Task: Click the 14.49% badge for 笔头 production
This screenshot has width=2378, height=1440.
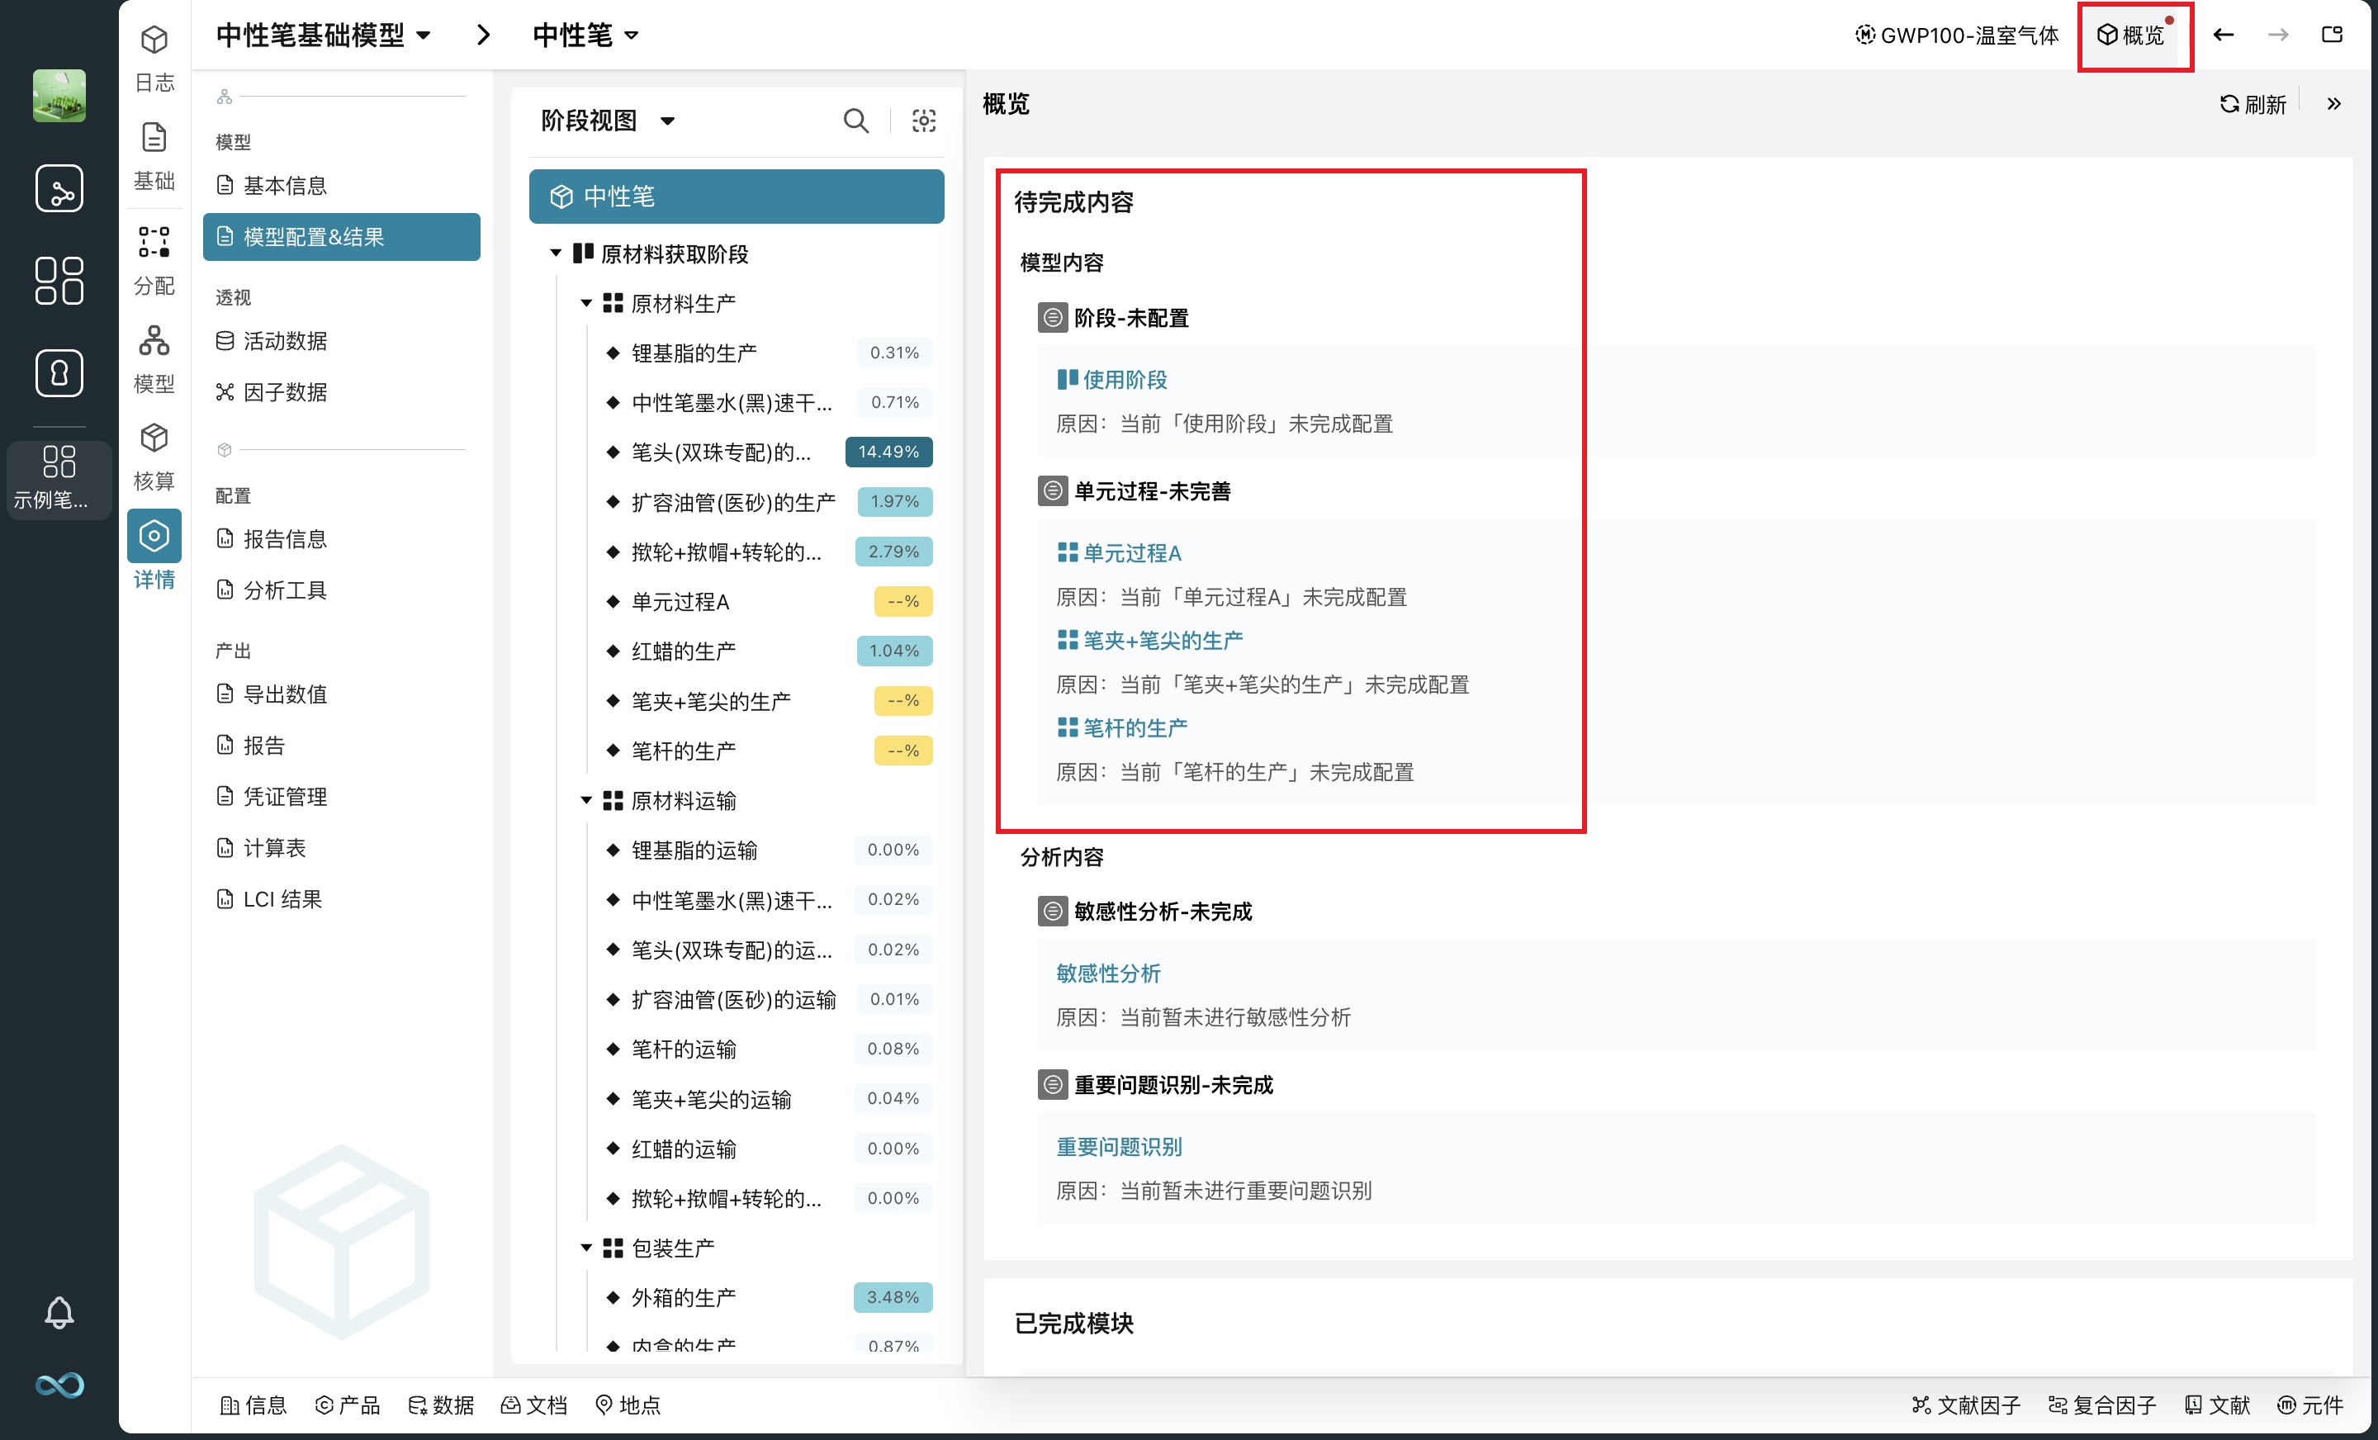Action: [888, 452]
